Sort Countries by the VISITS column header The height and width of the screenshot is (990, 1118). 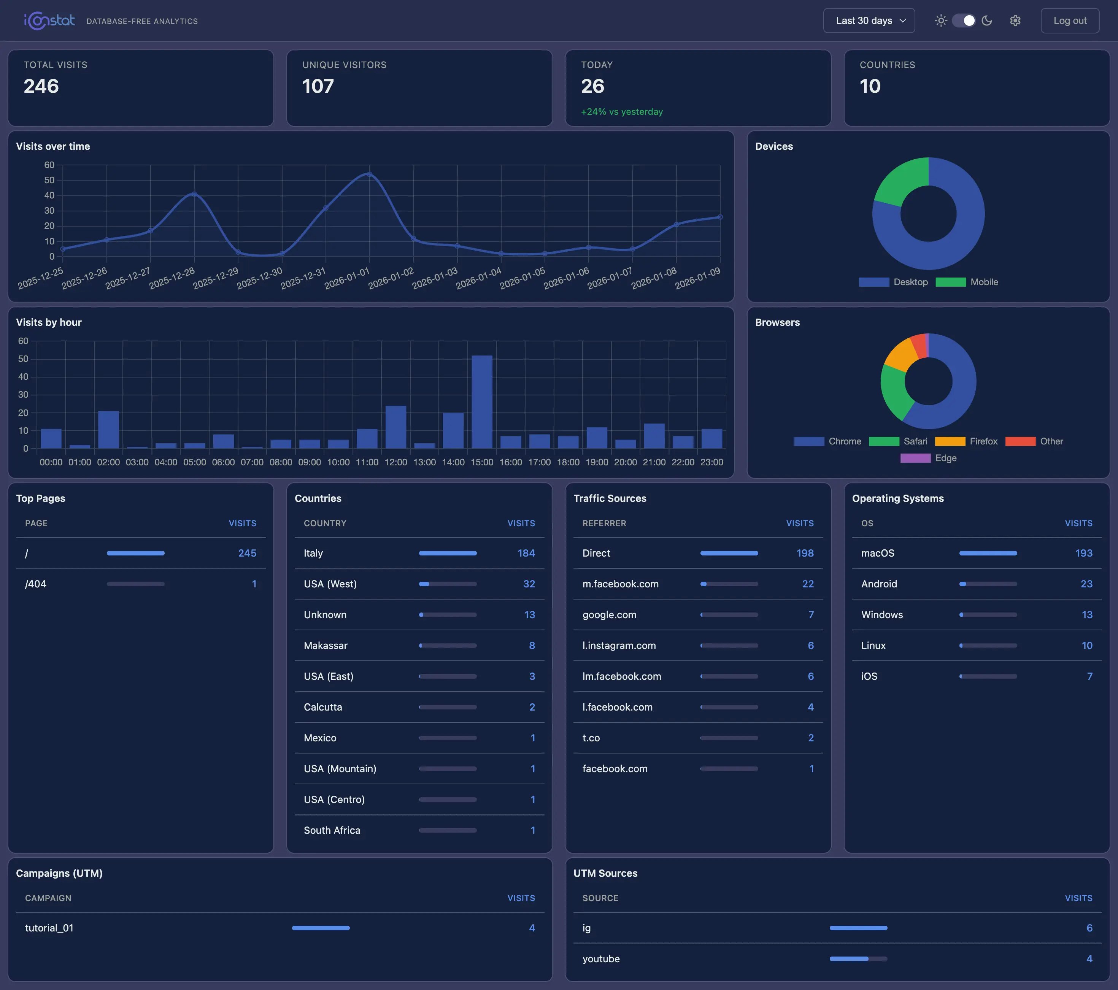521,523
